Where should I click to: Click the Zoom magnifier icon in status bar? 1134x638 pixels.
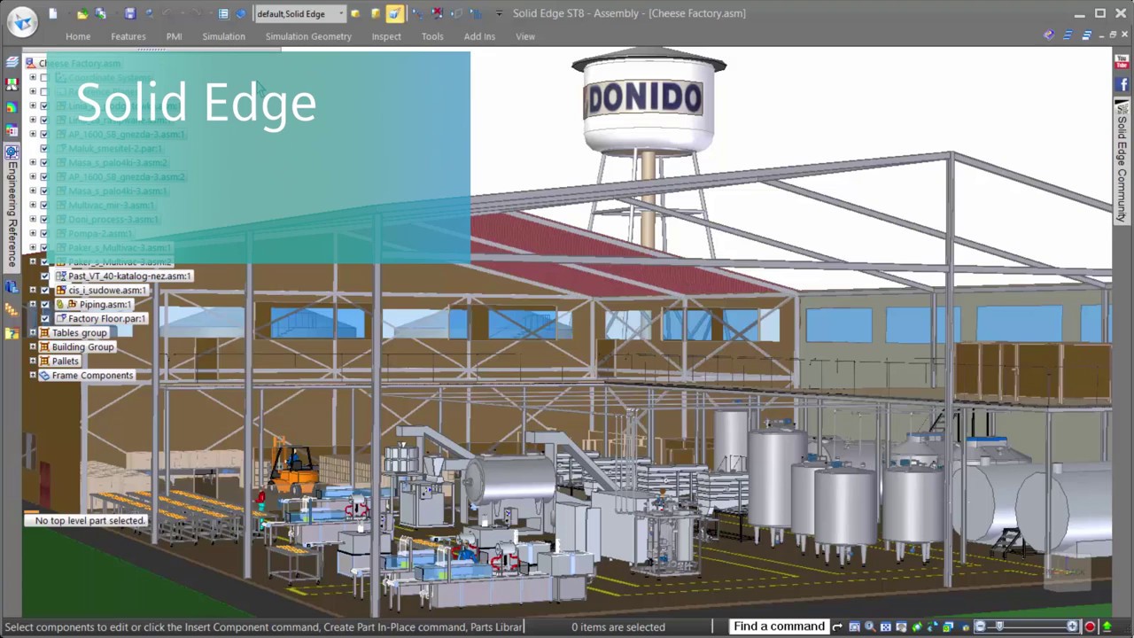click(870, 627)
